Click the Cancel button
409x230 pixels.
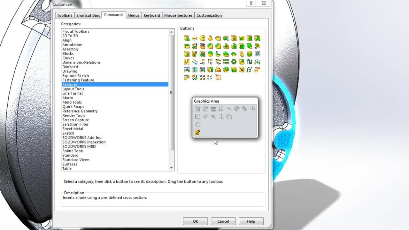click(x=223, y=221)
